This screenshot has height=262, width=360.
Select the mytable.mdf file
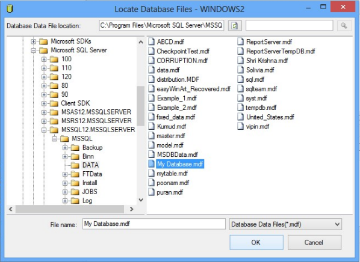(x=172, y=174)
